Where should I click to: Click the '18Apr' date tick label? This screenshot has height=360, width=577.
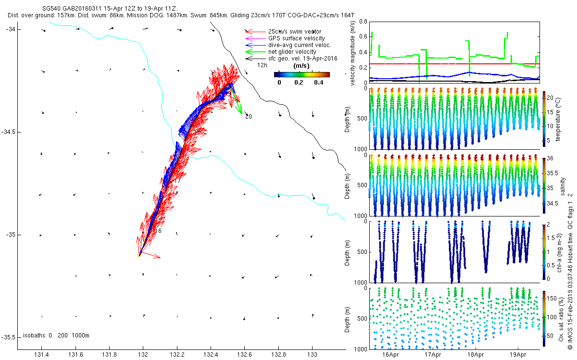tap(476, 355)
